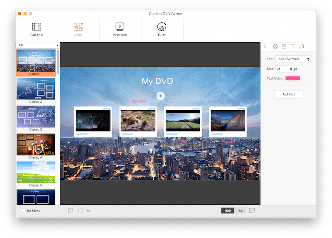The image size is (332, 238).
Task: Select the Classic 3 menu template thumbnail
Action: 36,117
